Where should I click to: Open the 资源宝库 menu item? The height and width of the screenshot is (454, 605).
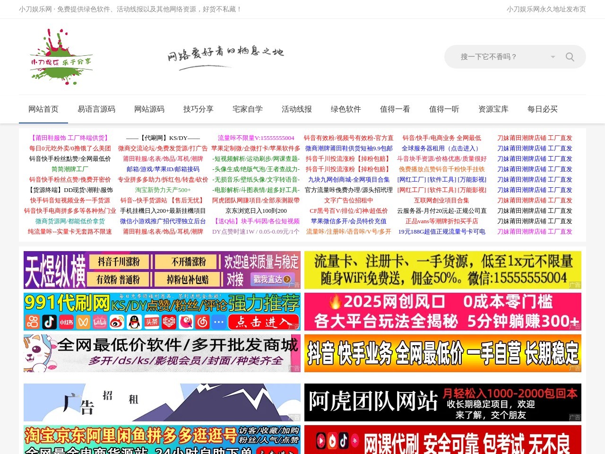point(493,109)
